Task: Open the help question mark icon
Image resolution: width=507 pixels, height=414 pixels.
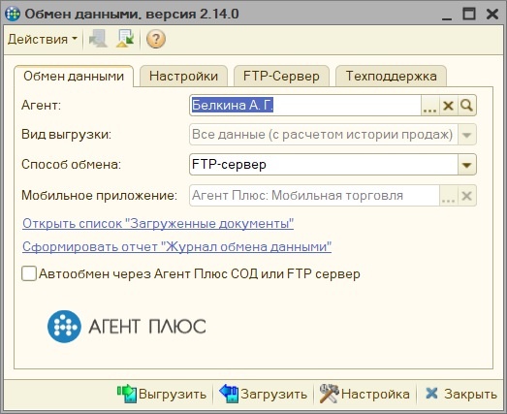Action: [x=156, y=39]
